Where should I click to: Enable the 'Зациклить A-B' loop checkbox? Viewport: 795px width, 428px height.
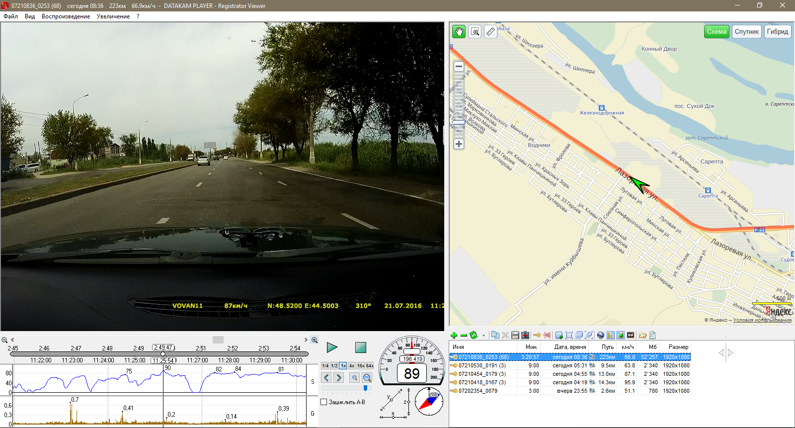[x=324, y=402]
